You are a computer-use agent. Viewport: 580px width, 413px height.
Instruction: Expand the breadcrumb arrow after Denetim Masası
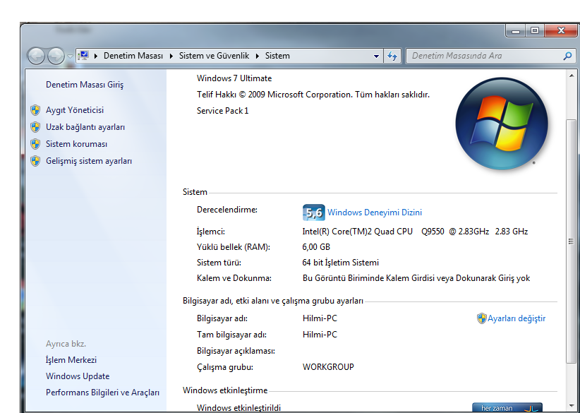tap(171, 56)
